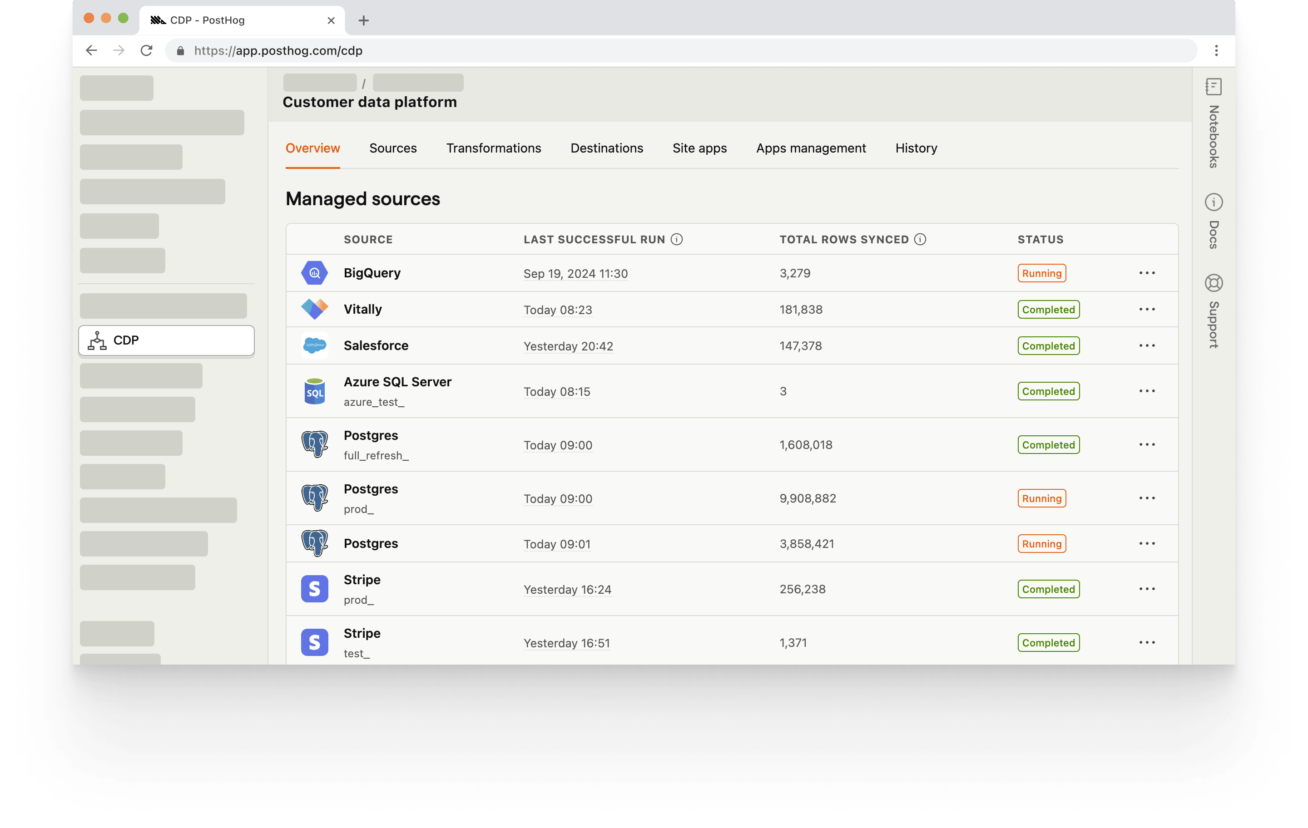
Task: Click the 'Yesterday 16:51' timestamp
Action: coord(566,643)
